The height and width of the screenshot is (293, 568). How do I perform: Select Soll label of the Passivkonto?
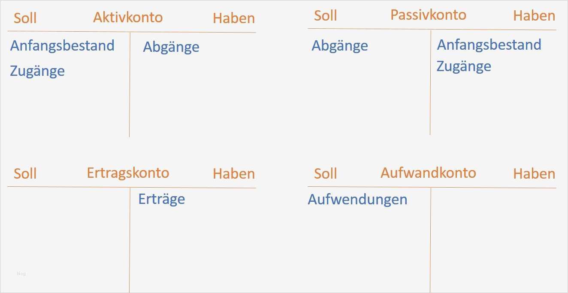tap(325, 15)
